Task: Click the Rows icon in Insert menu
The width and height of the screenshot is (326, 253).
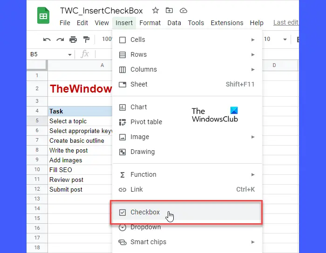Action: point(122,55)
